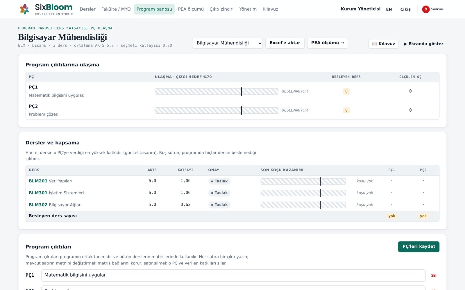Viewport: 465px width, 290px height.
Task: Switch language to EN
Action: point(389,9)
